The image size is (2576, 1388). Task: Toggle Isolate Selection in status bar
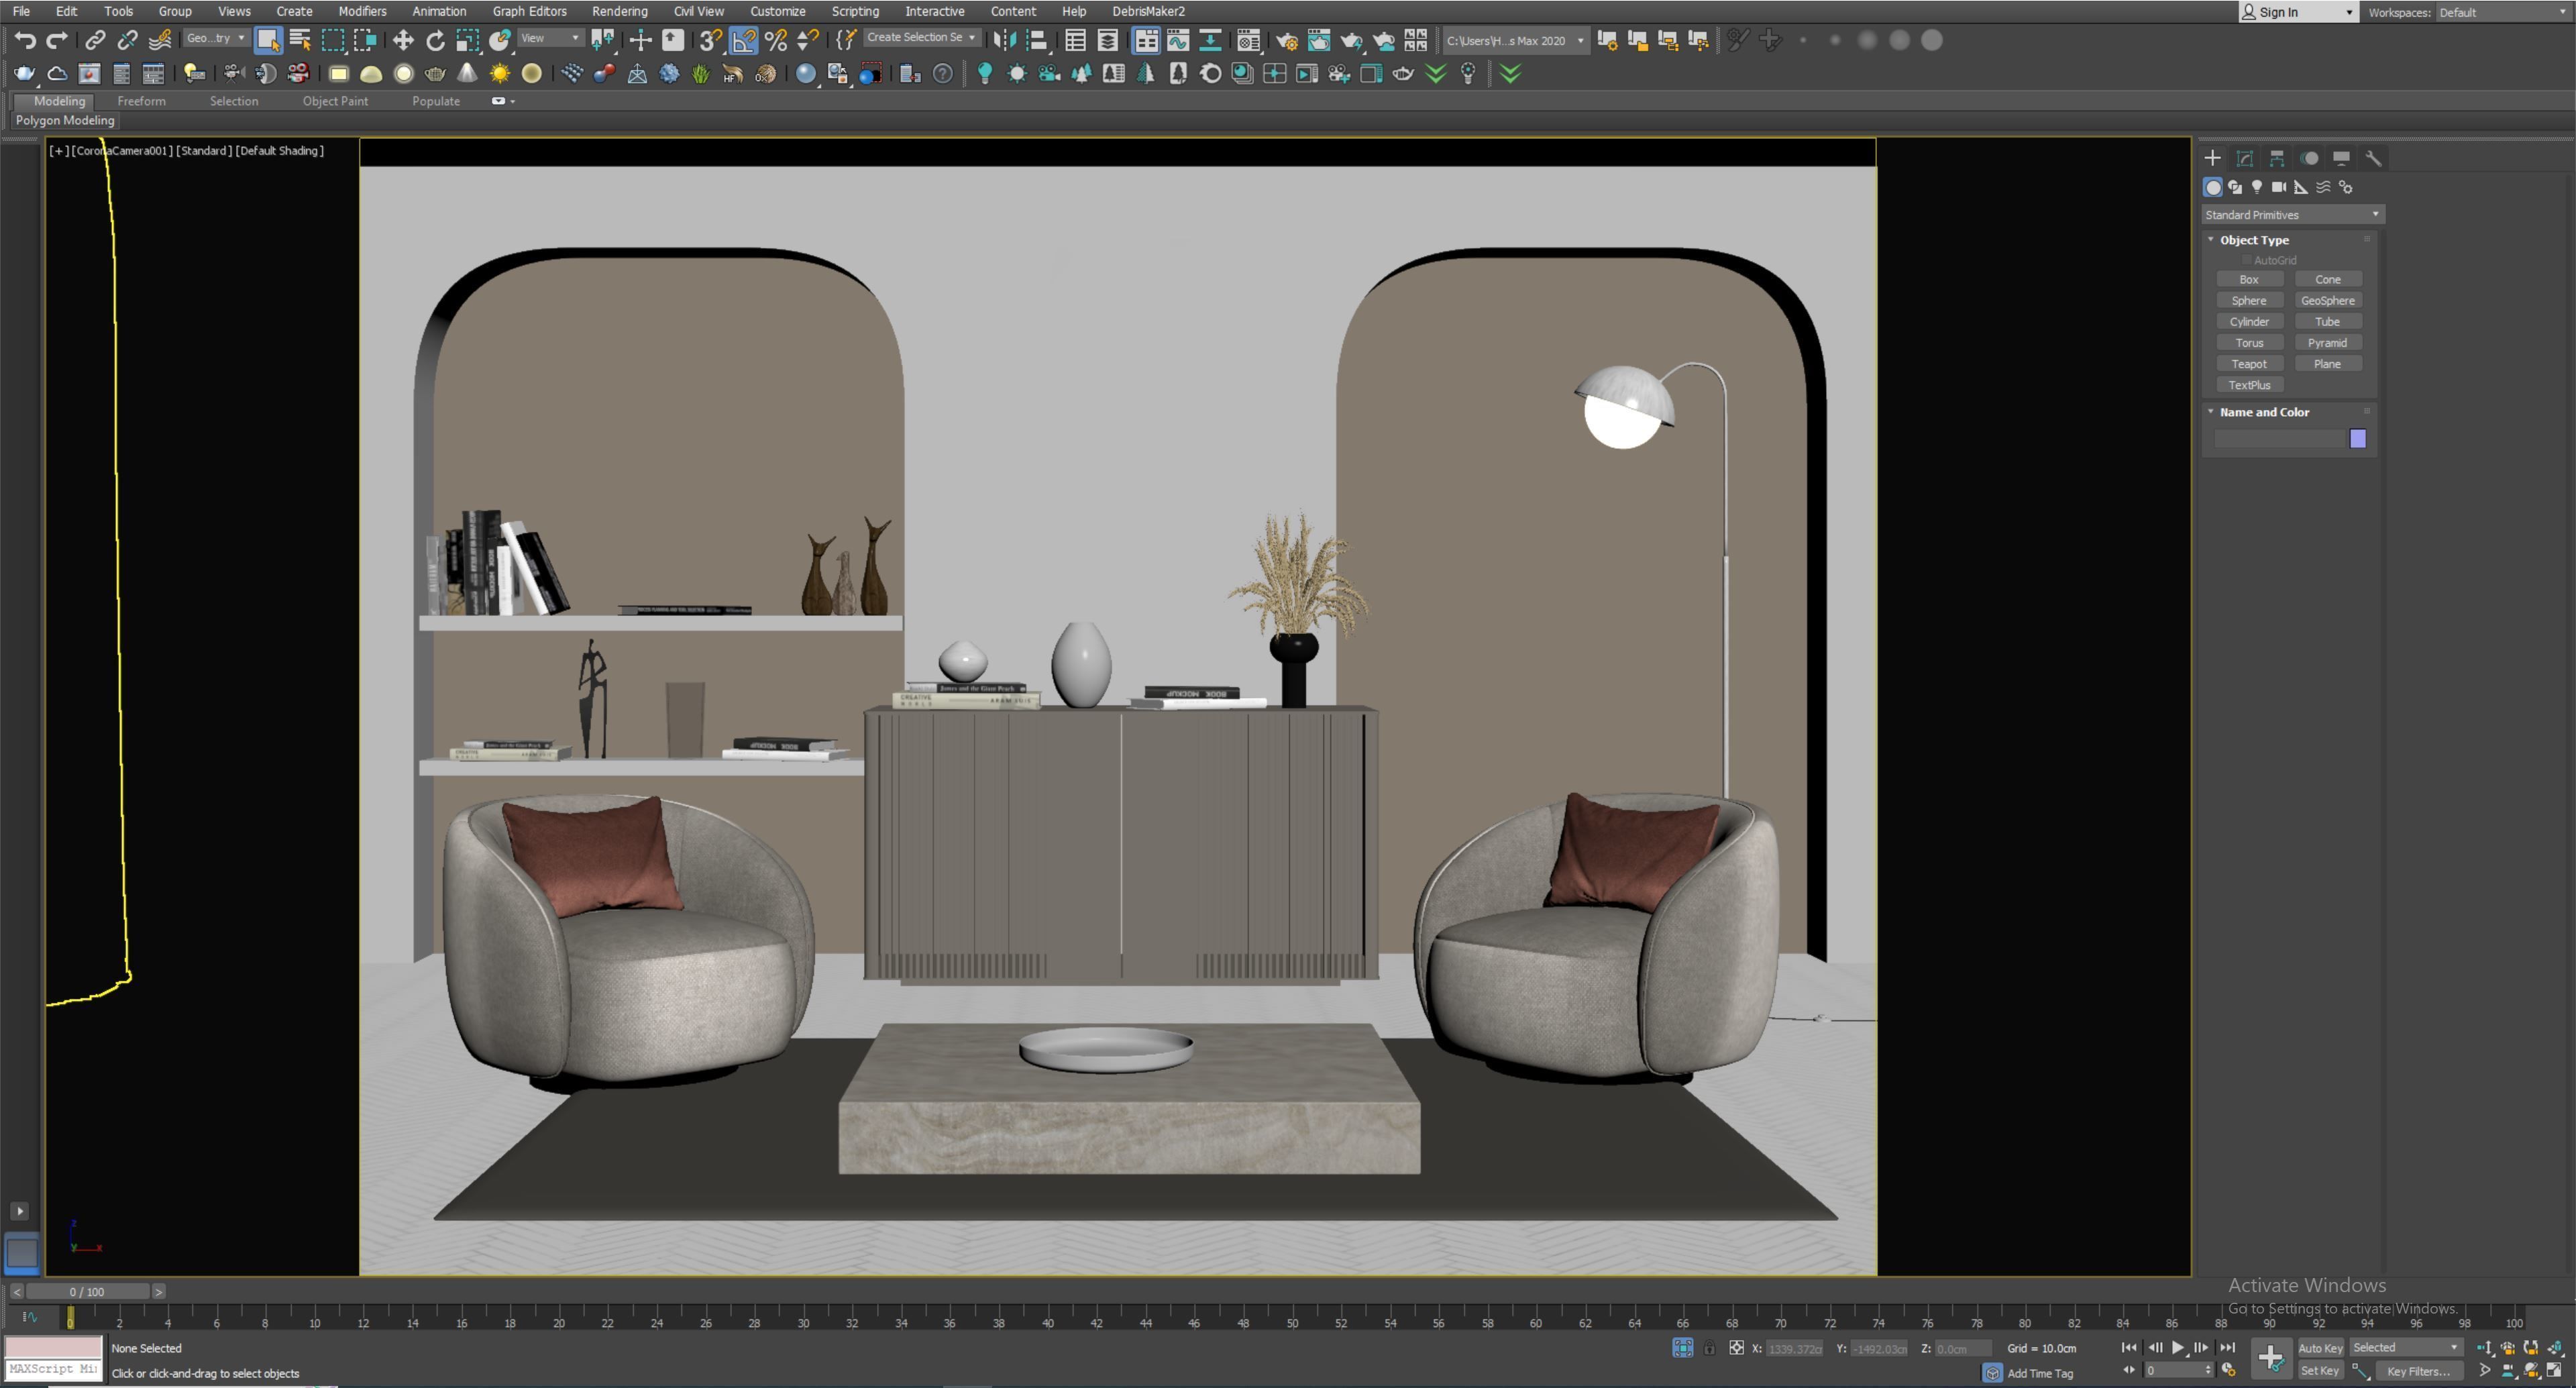(1682, 1348)
